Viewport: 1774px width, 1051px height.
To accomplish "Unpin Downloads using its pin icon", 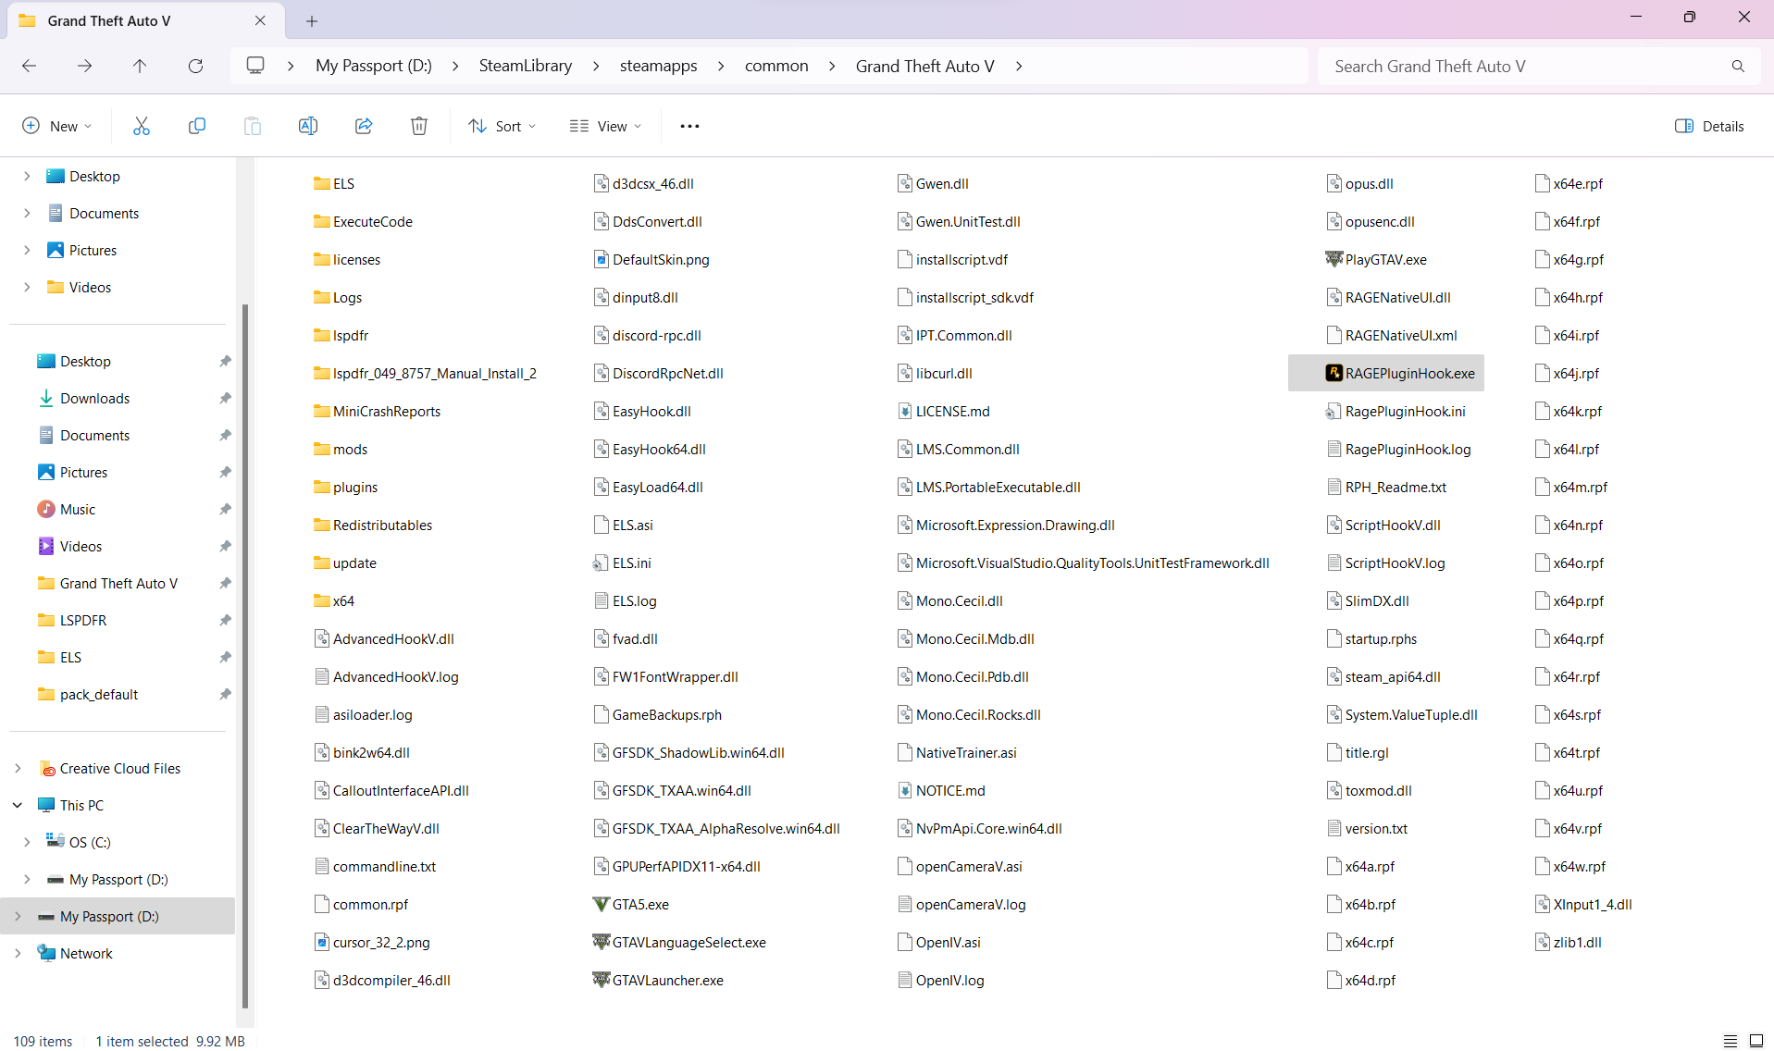I will 225,398.
